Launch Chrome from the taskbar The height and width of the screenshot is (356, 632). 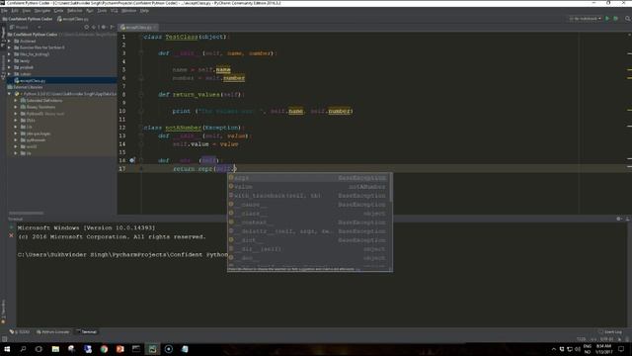pyautogui.click(x=104, y=349)
